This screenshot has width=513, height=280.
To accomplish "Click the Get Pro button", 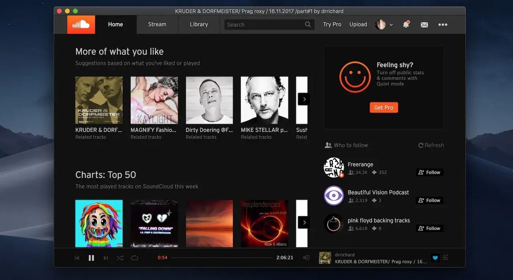I will coord(384,108).
